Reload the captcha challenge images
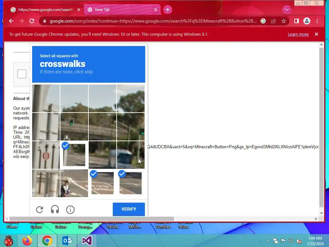Screen dimensions: 329x247 (x=40, y=209)
